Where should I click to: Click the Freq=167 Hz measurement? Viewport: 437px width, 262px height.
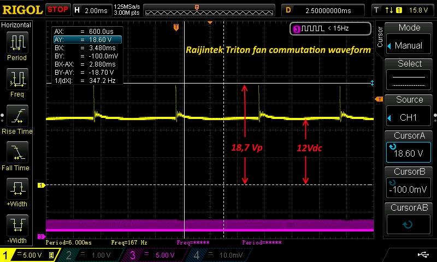click(129, 242)
